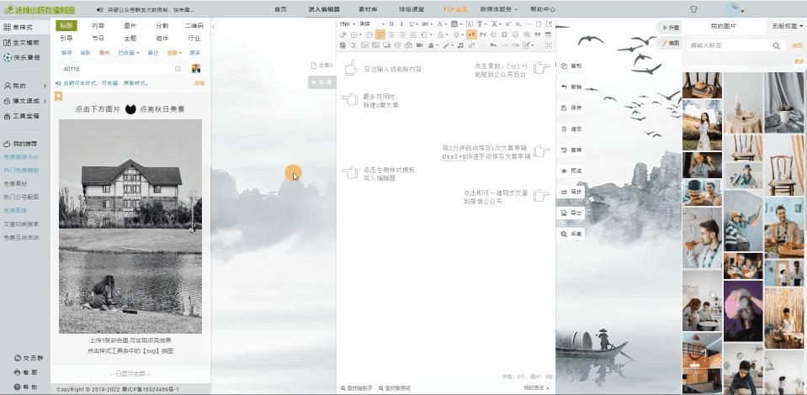Image resolution: width=807 pixels, height=395 pixels.
Task: Expand 我的 sidebar menu chevron
Action: 45,86
